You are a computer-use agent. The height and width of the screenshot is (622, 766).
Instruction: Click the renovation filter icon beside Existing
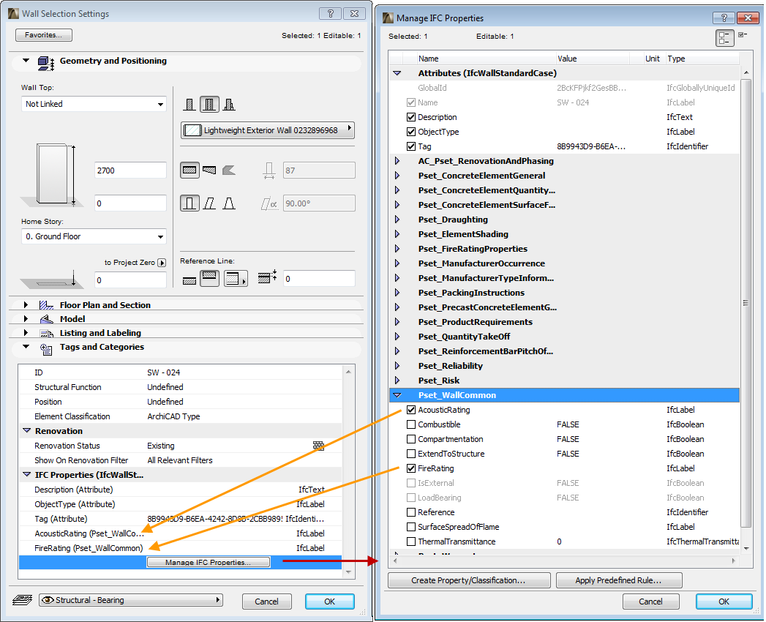click(319, 445)
